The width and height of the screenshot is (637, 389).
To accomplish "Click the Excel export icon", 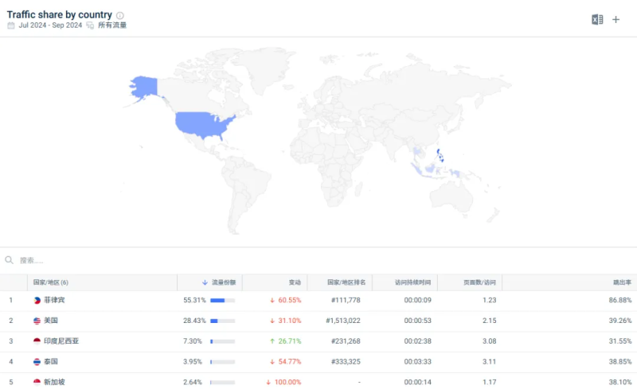I will pos(597,19).
